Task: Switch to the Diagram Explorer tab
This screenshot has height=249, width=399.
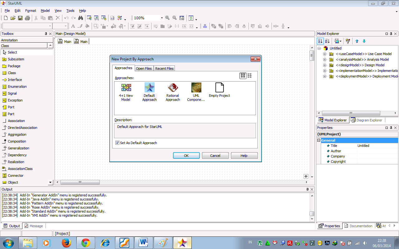Action: 367,120
